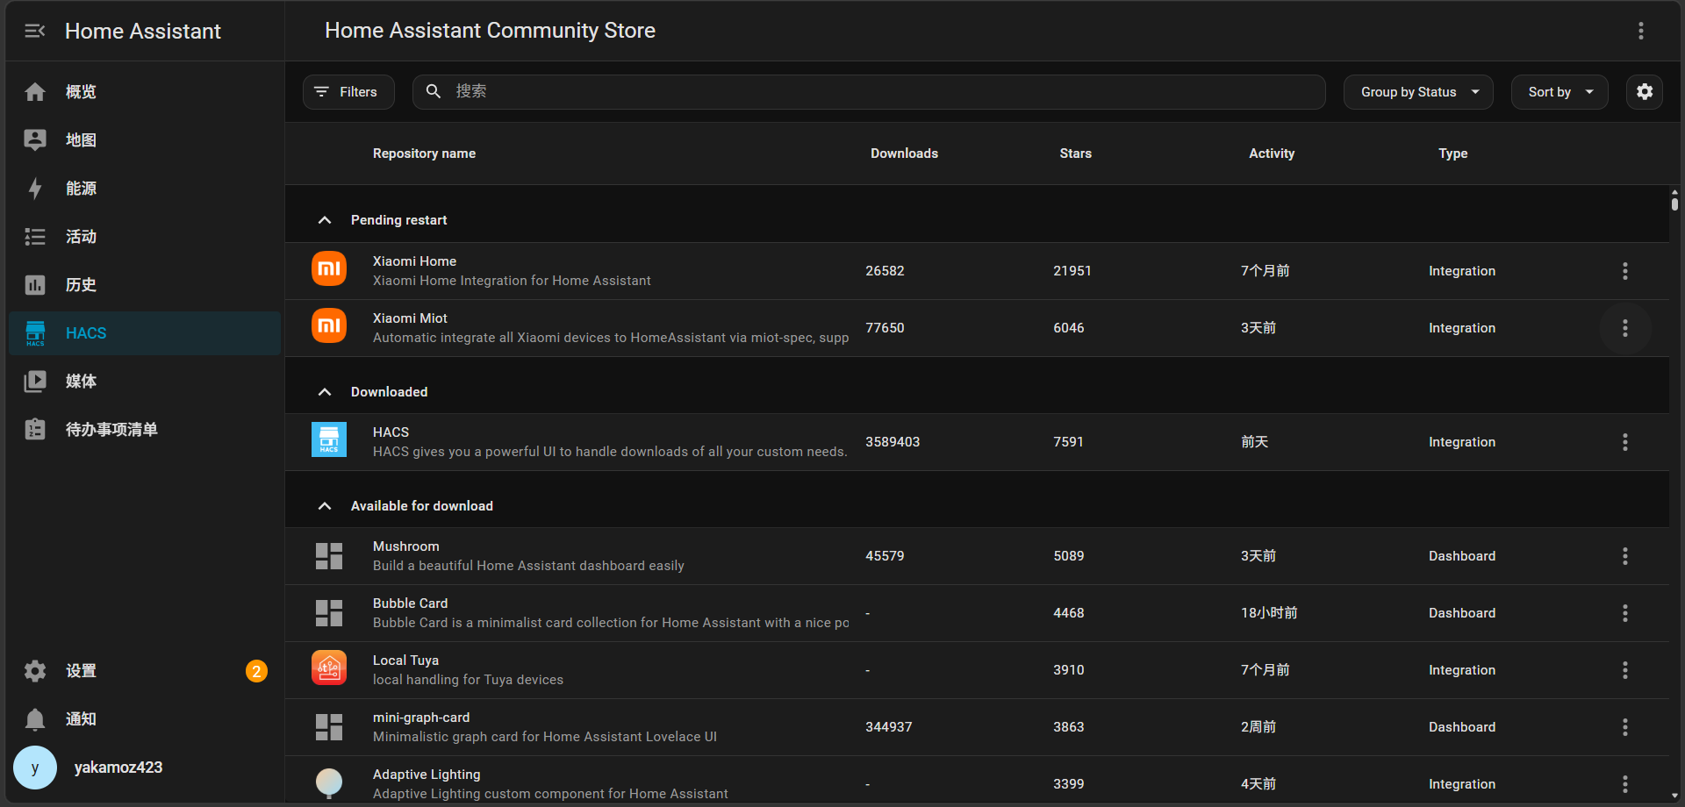
Task: Open Adaptive Lighting row actions menu
Action: 1625,784
